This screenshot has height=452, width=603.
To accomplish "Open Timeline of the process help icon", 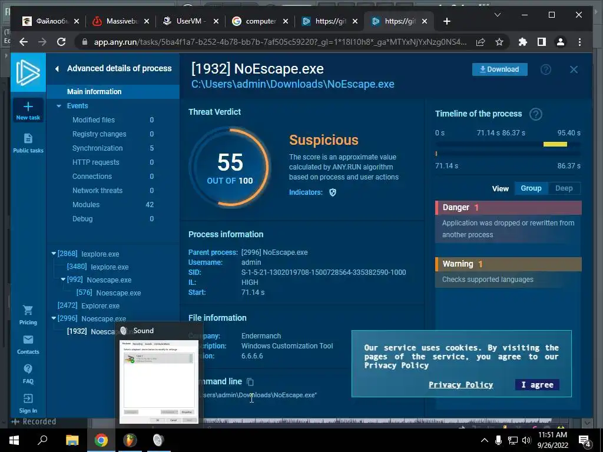I will click(x=536, y=114).
